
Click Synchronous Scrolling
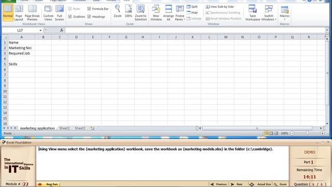tap(223, 12)
